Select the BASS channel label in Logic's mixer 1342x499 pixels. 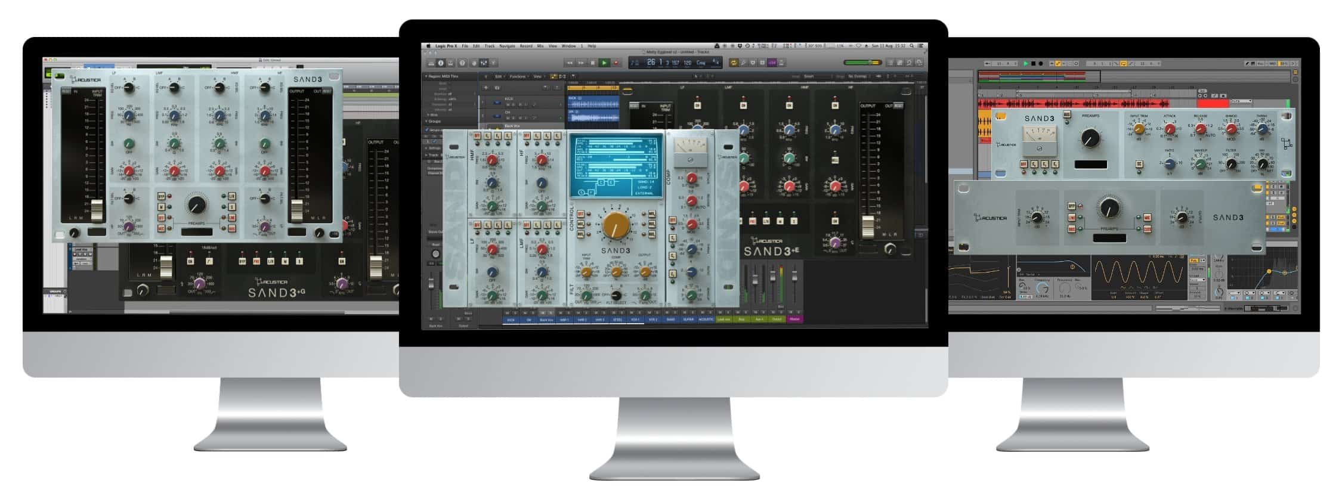coord(670,319)
